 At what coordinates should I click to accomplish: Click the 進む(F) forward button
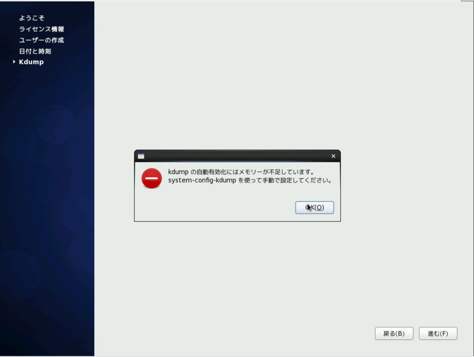(x=438, y=333)
